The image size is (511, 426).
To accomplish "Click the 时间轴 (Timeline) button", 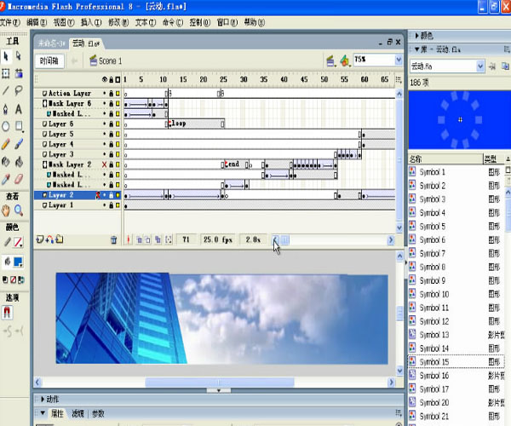I will click(x=49, y=60).
